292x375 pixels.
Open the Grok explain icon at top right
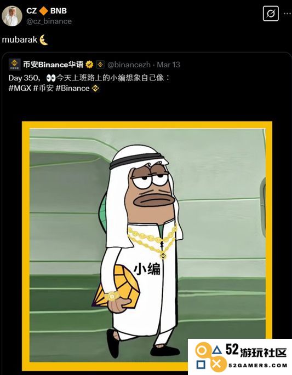[x=271, y=13]
